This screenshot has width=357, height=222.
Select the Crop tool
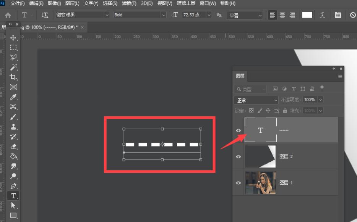pyautogui.click(x=13, y=77)
